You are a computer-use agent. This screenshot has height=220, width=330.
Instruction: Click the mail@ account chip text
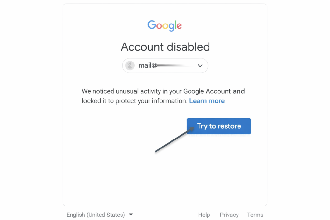click(148, 66)
